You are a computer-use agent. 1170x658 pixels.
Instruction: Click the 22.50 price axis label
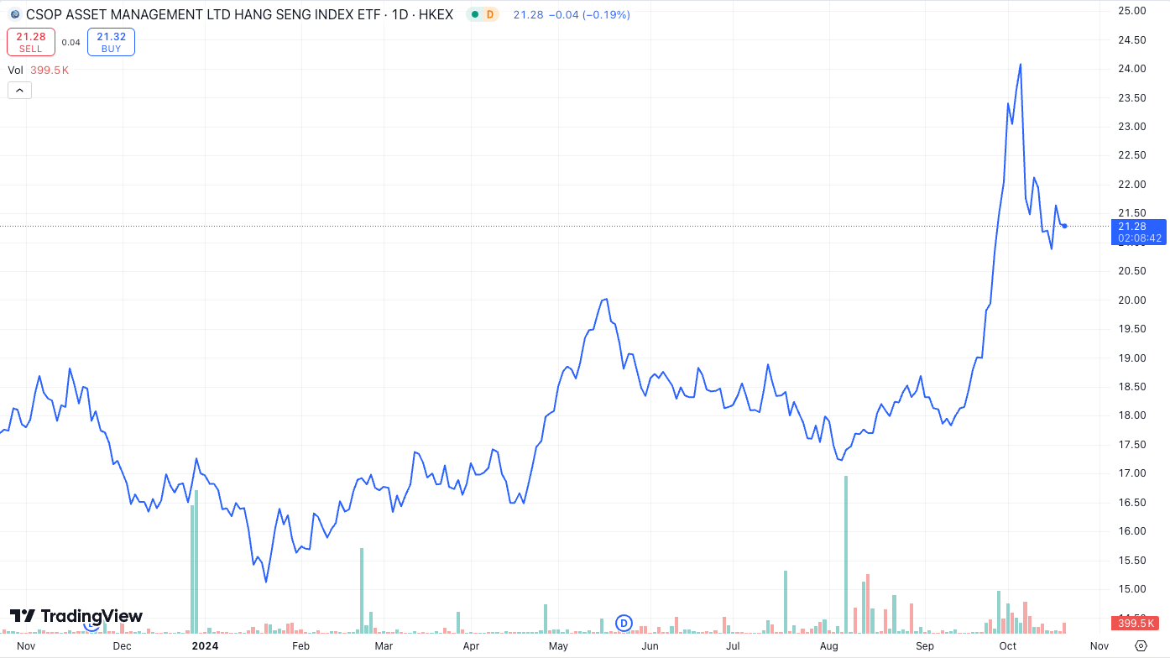[x=1132, y=155]
